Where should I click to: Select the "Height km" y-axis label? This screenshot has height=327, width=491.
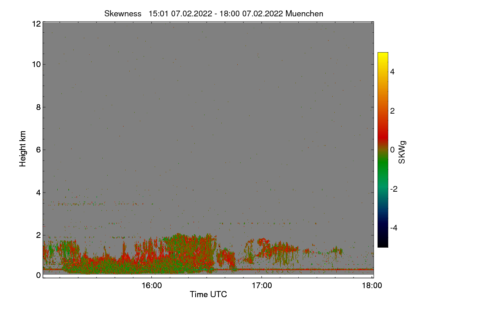click(x=23, y=149)
